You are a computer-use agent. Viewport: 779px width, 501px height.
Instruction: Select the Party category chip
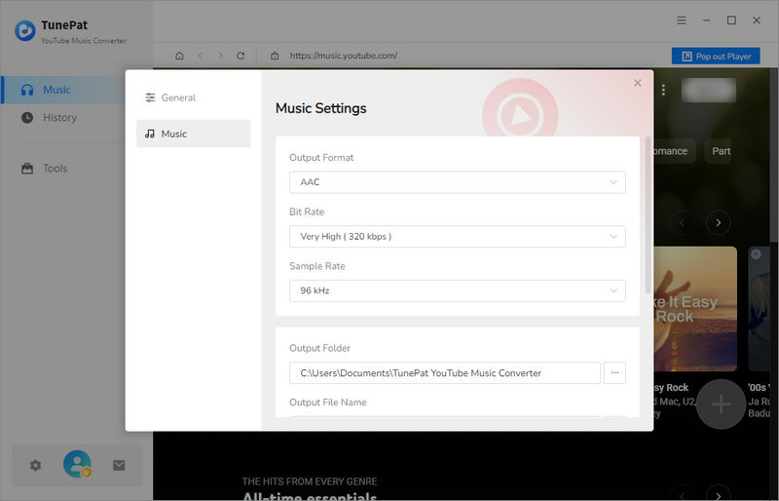coord(718,151)
